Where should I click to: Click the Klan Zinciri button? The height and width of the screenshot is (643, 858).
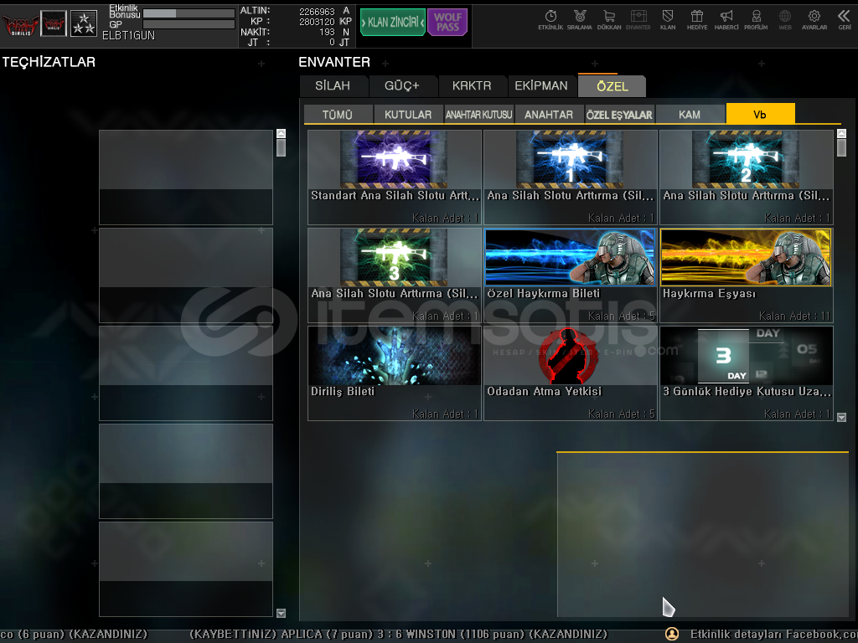point(392,23)
